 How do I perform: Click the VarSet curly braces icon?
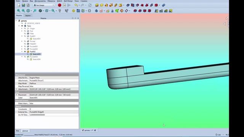[x=90, y=11]
